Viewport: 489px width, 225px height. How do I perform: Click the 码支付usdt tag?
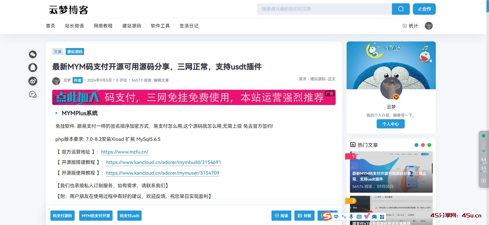tap(129, 216)
